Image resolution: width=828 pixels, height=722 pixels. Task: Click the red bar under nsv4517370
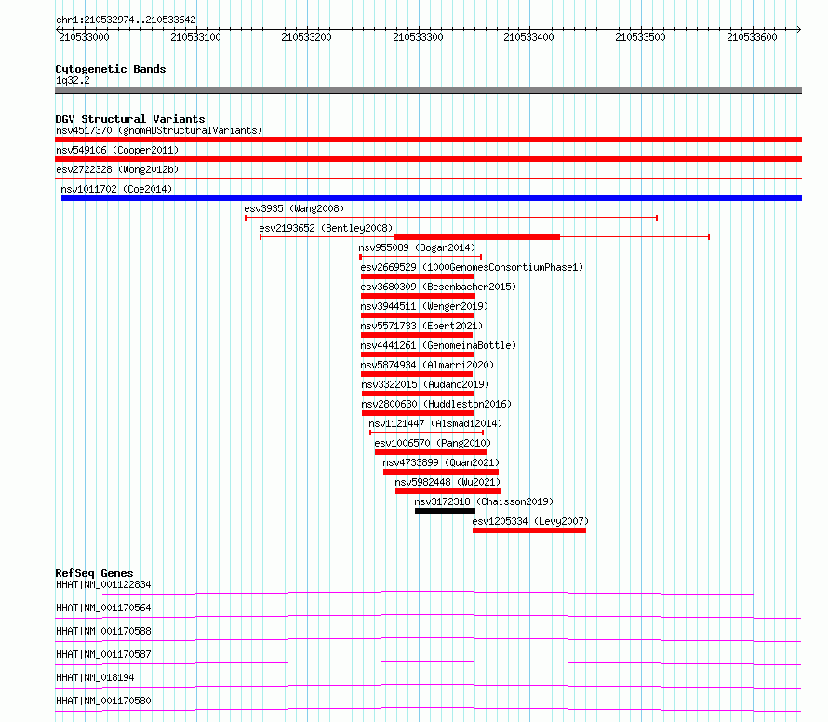(428, 140)
